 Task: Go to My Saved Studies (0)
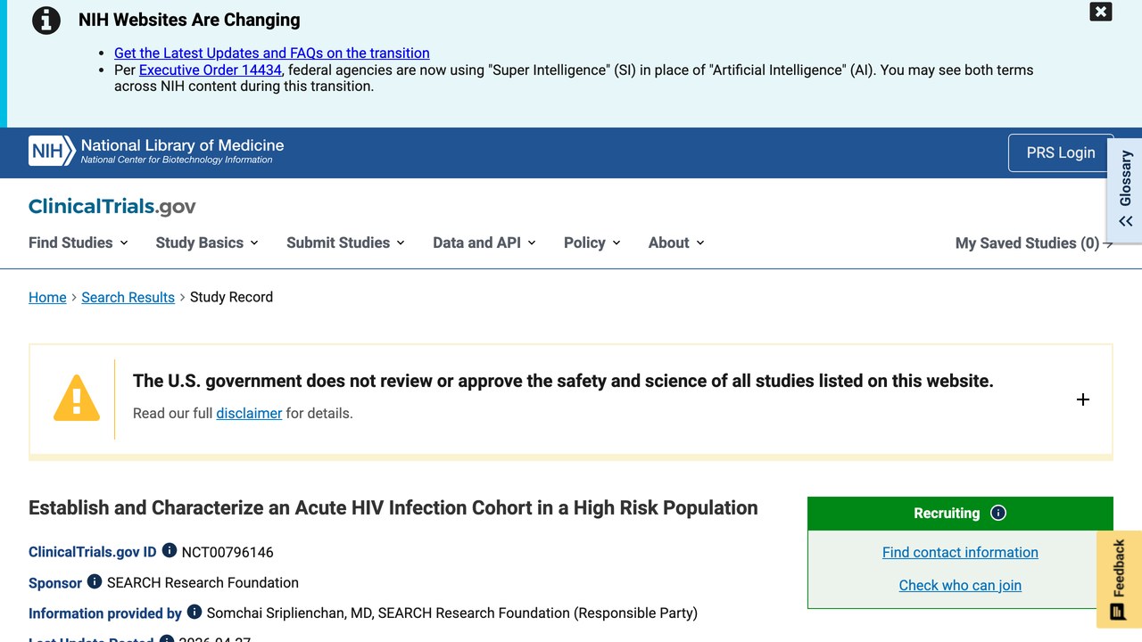1034,243
